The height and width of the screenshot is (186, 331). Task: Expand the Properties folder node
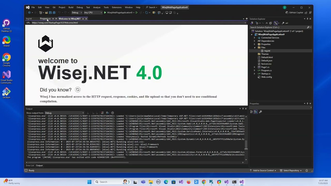point(254,44)
